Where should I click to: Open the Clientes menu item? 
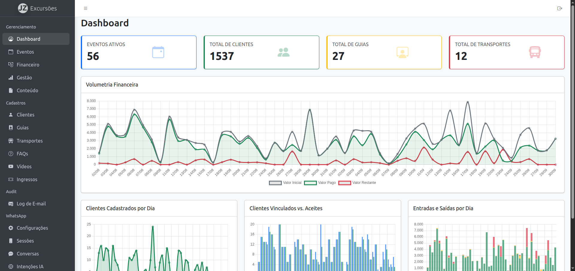click(x=25, y=115)
